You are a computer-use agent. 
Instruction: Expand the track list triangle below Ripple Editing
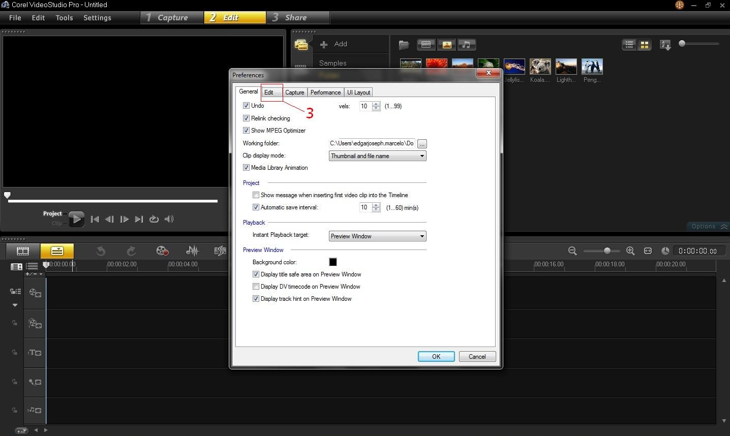pyautogui.click(x=15, y=305)
